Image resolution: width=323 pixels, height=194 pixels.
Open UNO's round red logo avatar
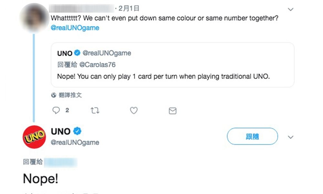(34, 137)
